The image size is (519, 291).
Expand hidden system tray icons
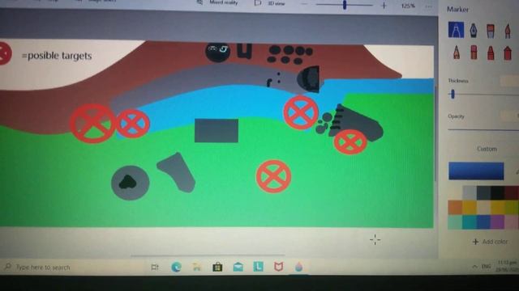pyautogui.click(x=474, y=267)
